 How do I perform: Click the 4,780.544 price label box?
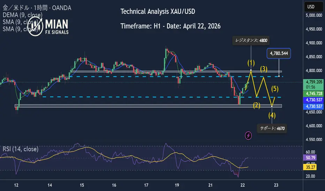coord(279,53)
